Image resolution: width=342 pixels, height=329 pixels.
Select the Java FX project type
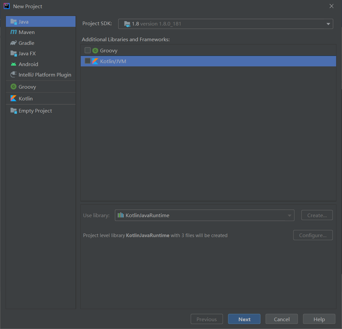pos(41,53)
